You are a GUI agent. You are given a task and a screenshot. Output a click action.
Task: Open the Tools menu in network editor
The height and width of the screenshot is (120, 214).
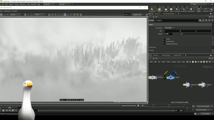click(x=168, y=62)
